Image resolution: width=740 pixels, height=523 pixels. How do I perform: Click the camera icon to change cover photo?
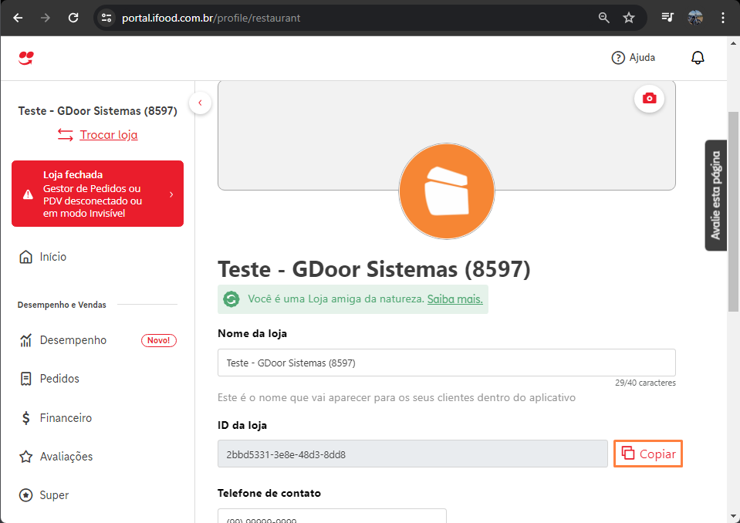coord(650,98)
